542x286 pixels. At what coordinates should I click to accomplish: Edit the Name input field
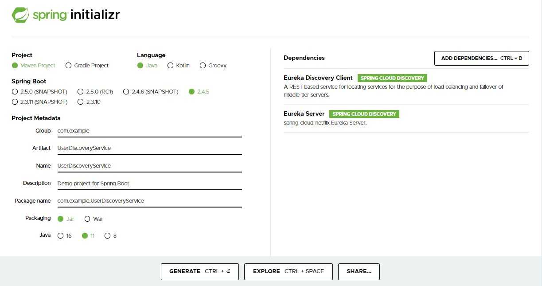click(149, 166)
